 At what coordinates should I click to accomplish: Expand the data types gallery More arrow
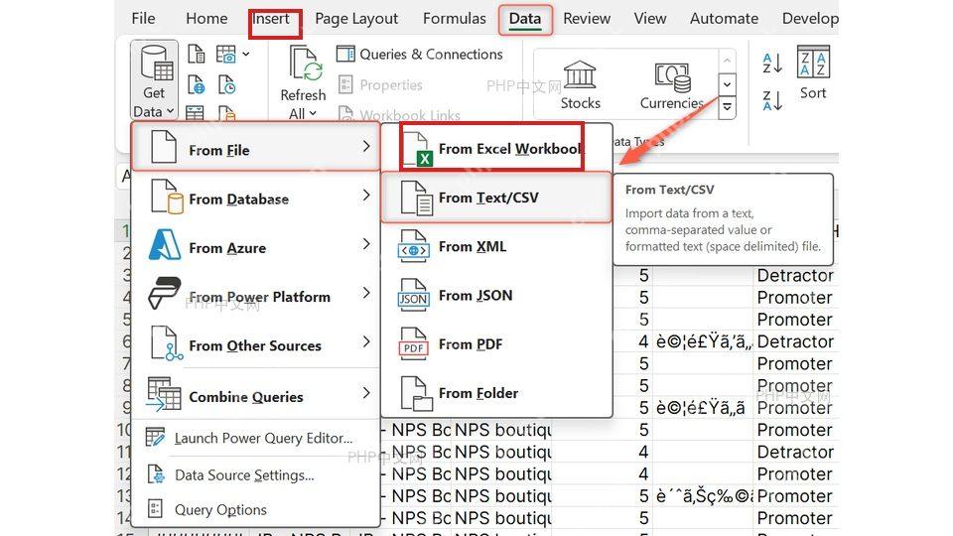coord(727,107)
